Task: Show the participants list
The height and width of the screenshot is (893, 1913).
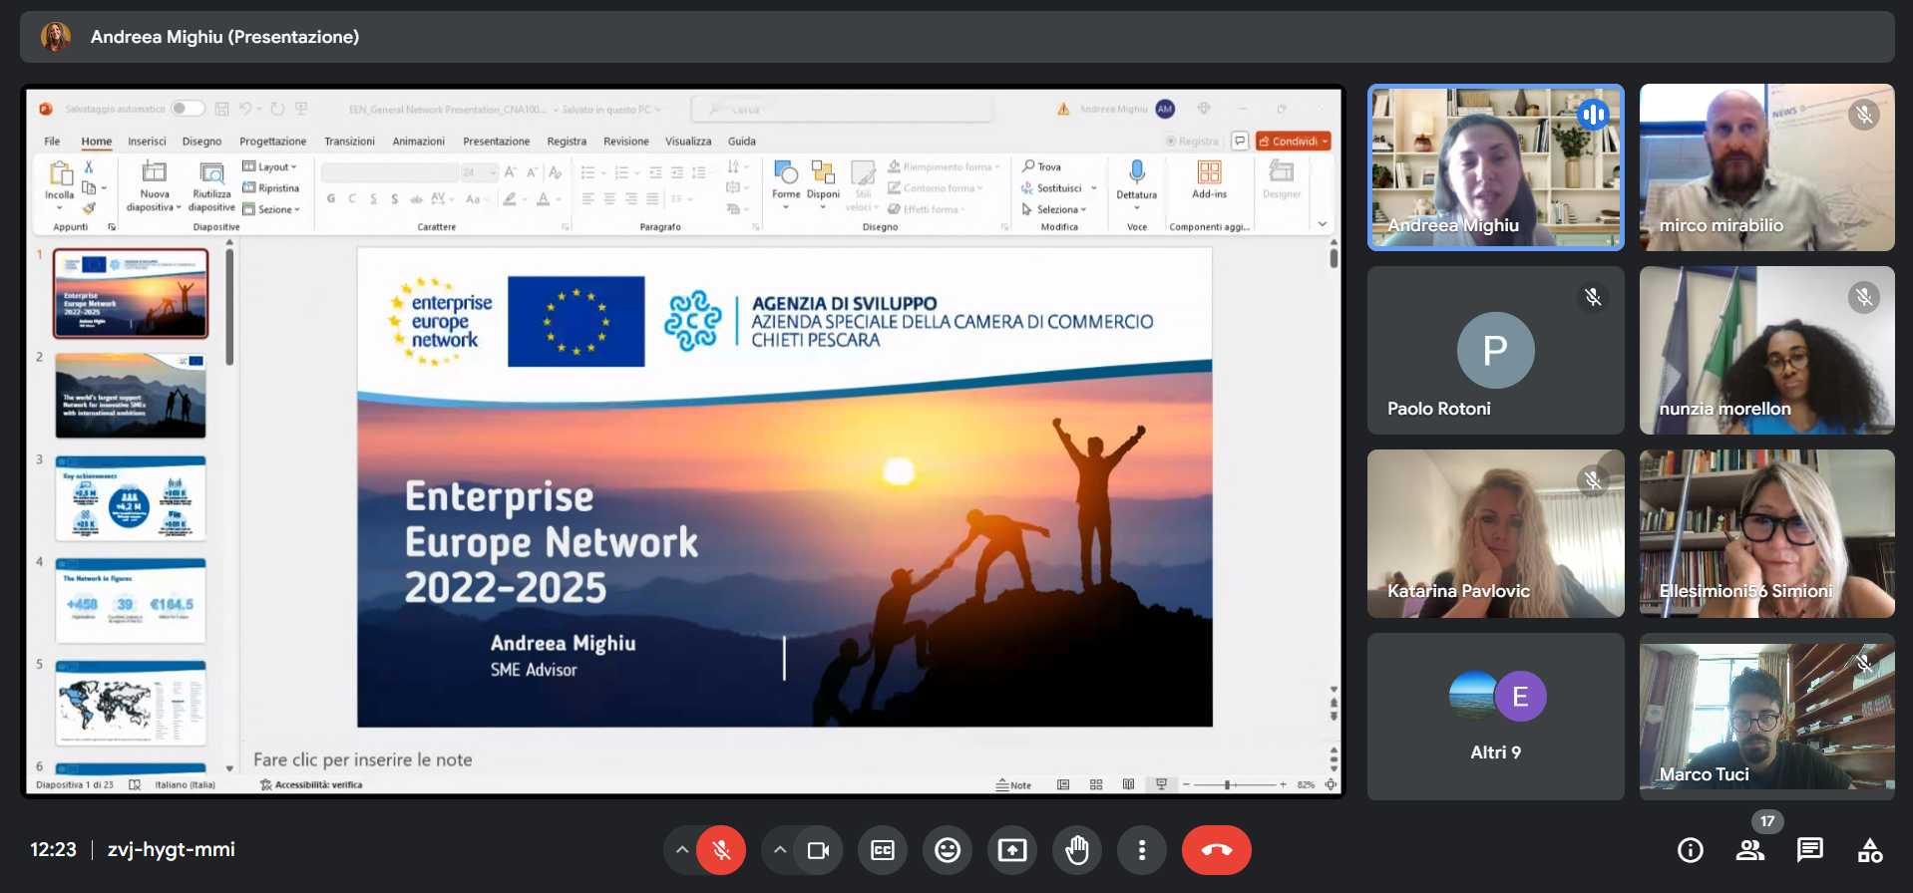Action: (x=1749, y=850)
